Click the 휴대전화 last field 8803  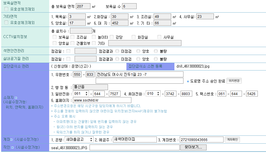pyautogui.click(x=186, y=94)
